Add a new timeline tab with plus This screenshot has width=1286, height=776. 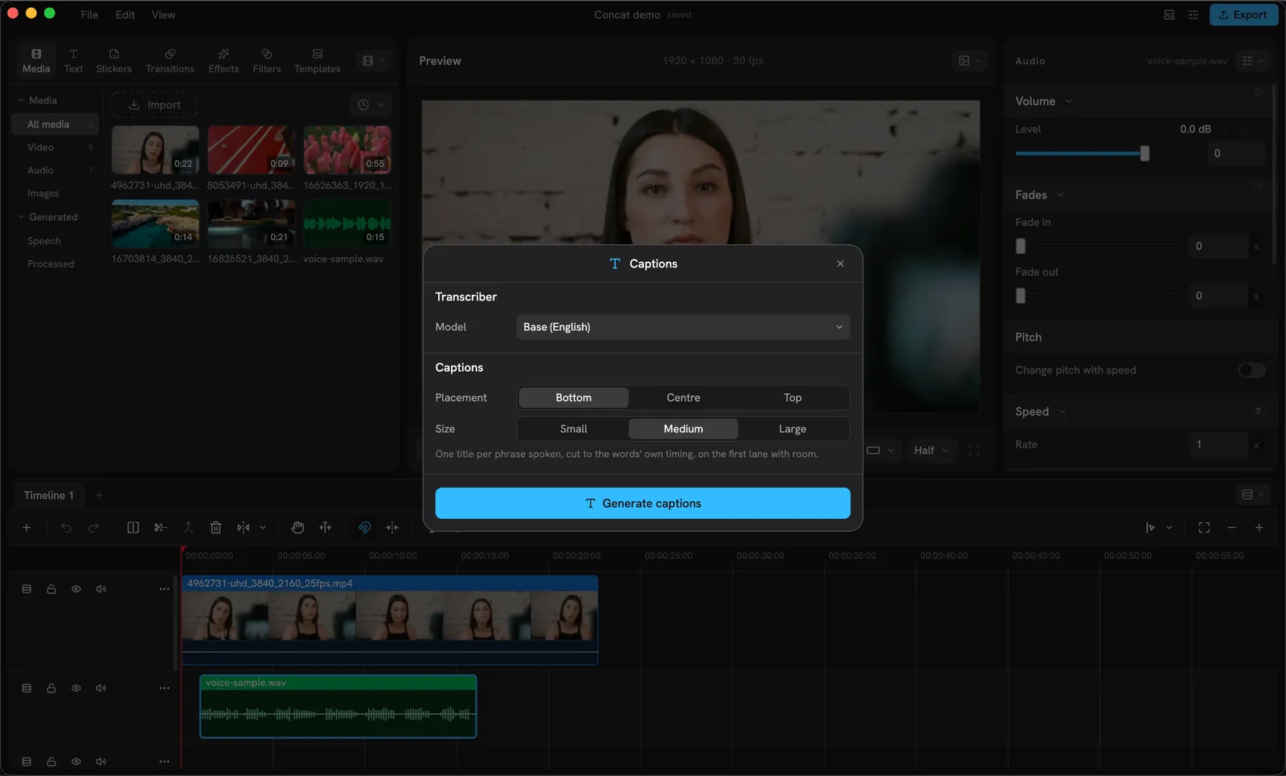click(99, 496)
